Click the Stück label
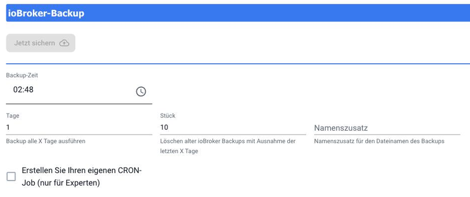 tap(168, 115)
